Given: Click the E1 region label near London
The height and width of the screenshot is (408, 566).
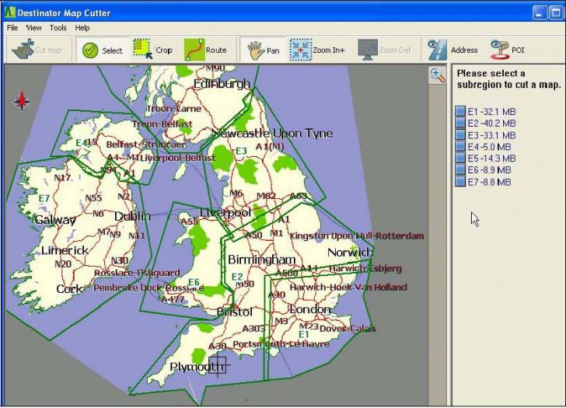Looking at the screenshot, I should pyautogui.click(x=303, y=334).
